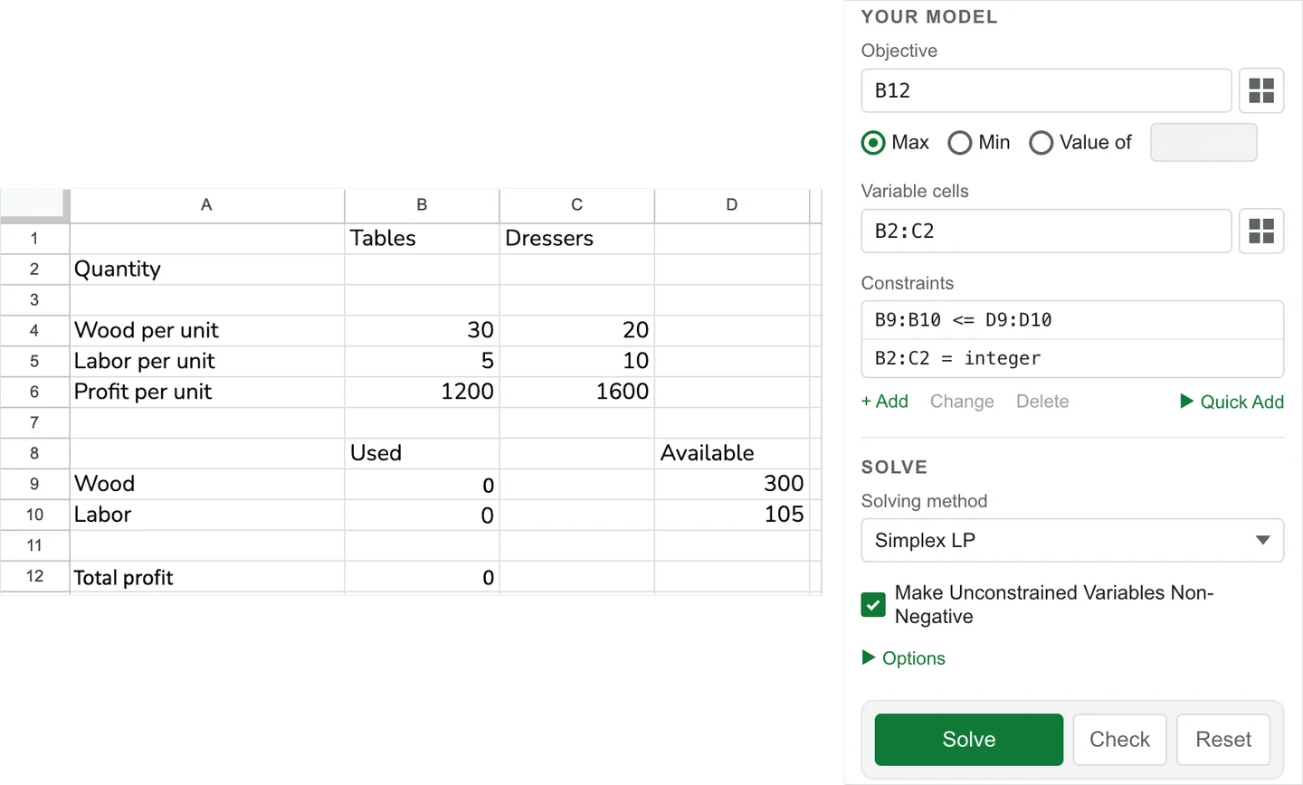Click Labor per unit cell

click(206, 362)
